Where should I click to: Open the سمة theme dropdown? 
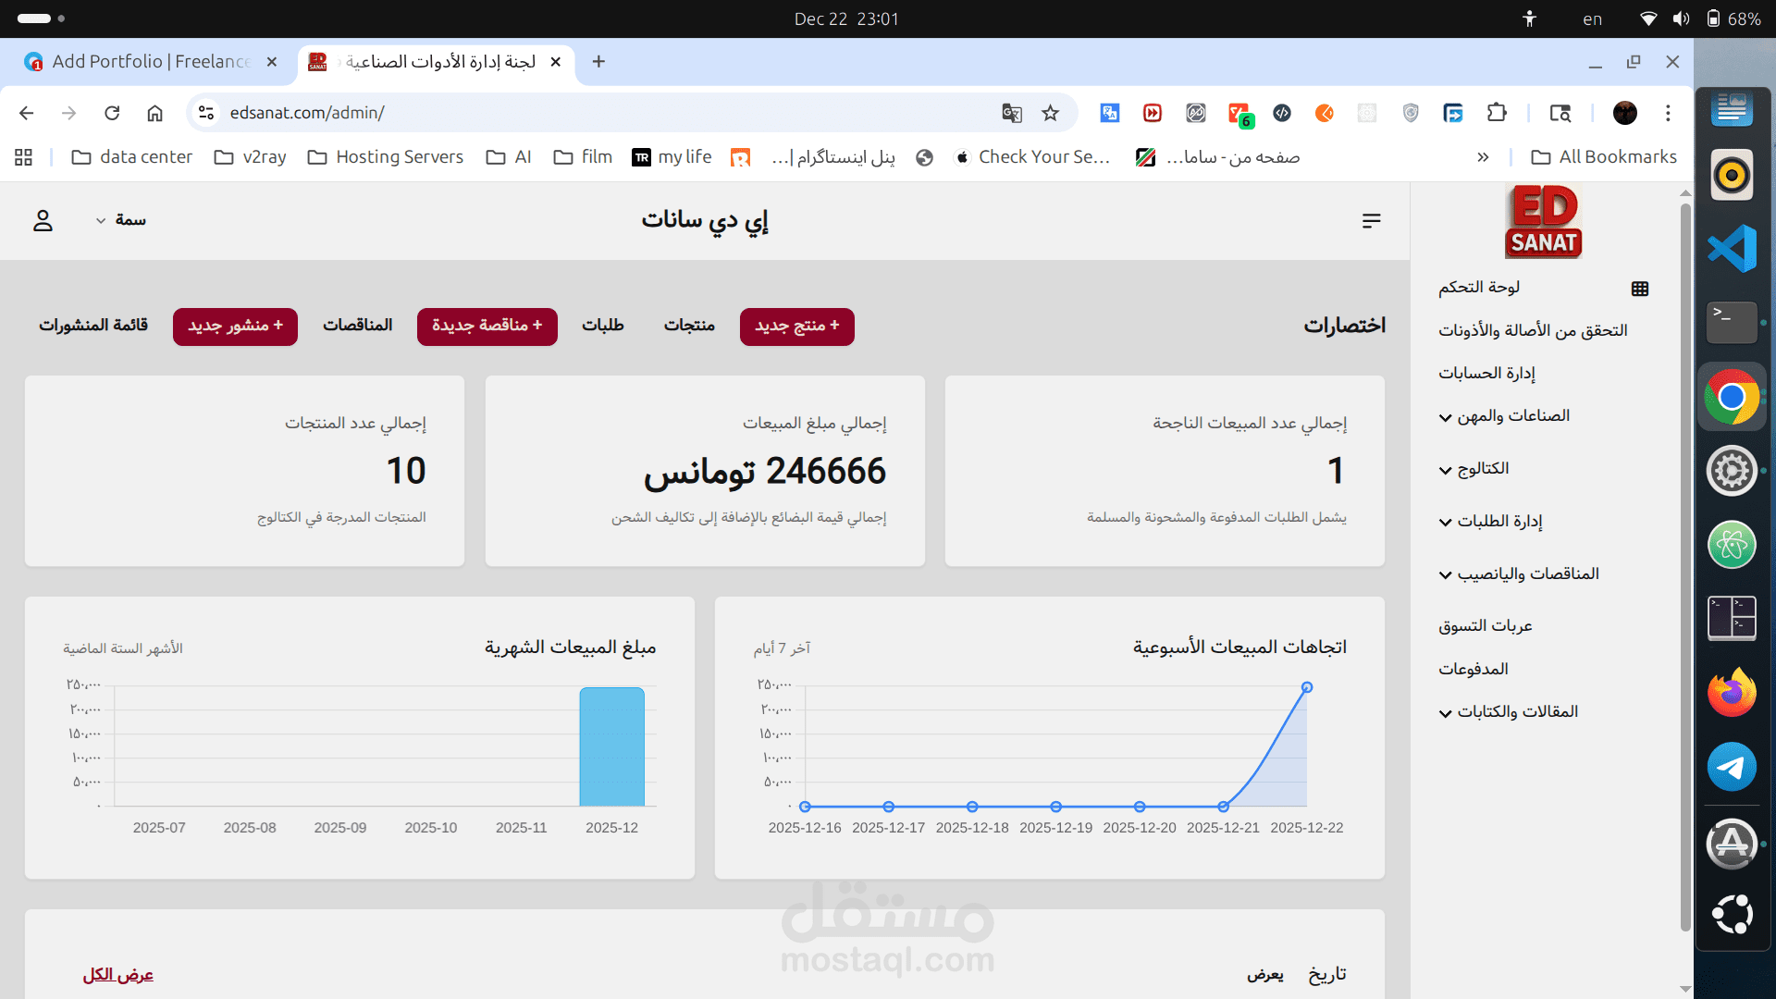[121, 220]
